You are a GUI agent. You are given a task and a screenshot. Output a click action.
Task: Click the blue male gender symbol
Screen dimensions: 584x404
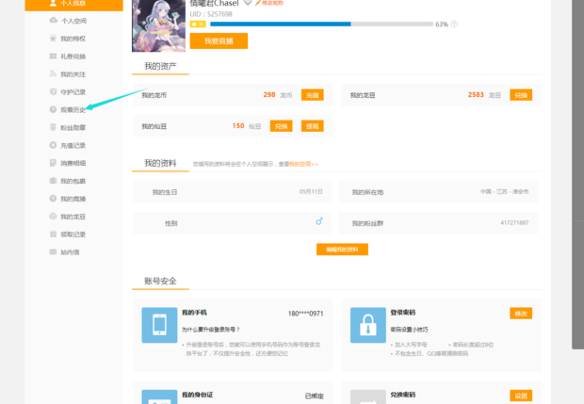click(319, 221)
